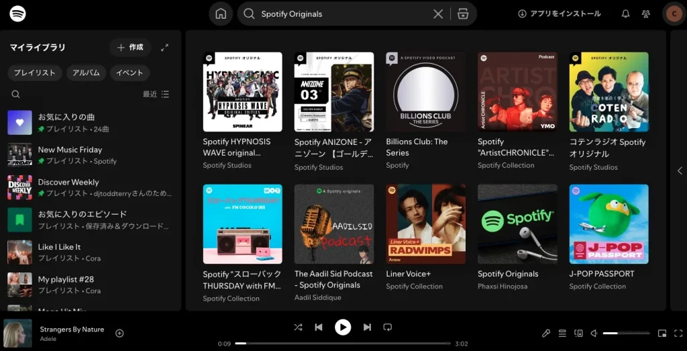Screen dimensions: 687x351
Task: Add current song to Liked Songs
Action: click(x=119, y=334)
